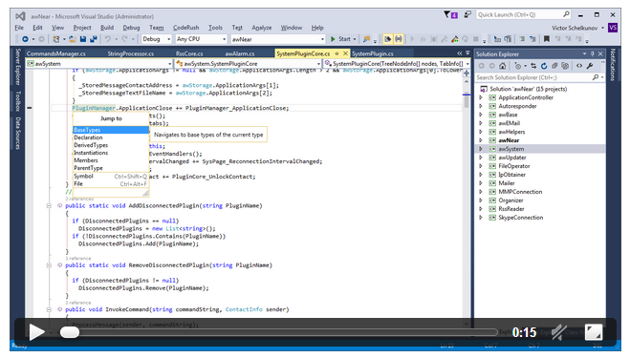This screenshot has height=358, width=630.
Task: Select the awNear project in Solution Explorer
Action: pos(509,140)
